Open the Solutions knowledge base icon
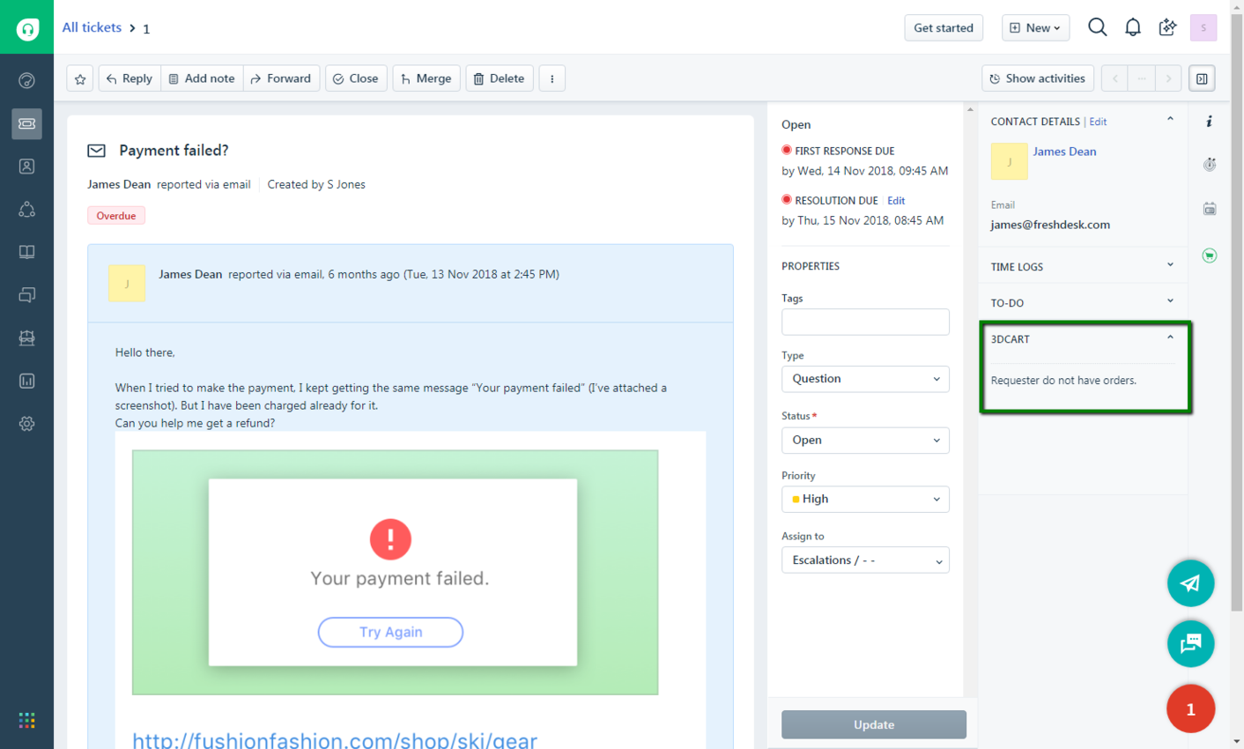1244x749 pixels. (x=26, y=251)
